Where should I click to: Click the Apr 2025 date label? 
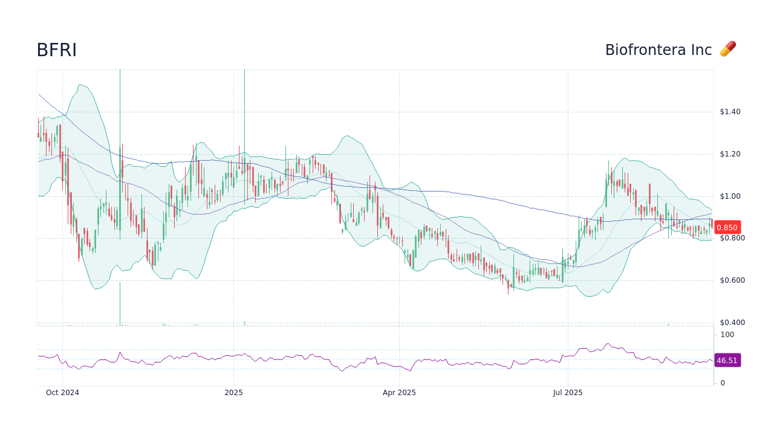tap(399, 393)
